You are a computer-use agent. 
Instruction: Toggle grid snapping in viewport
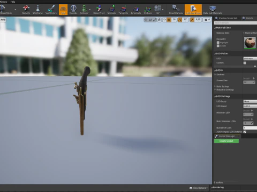(169, 20)
